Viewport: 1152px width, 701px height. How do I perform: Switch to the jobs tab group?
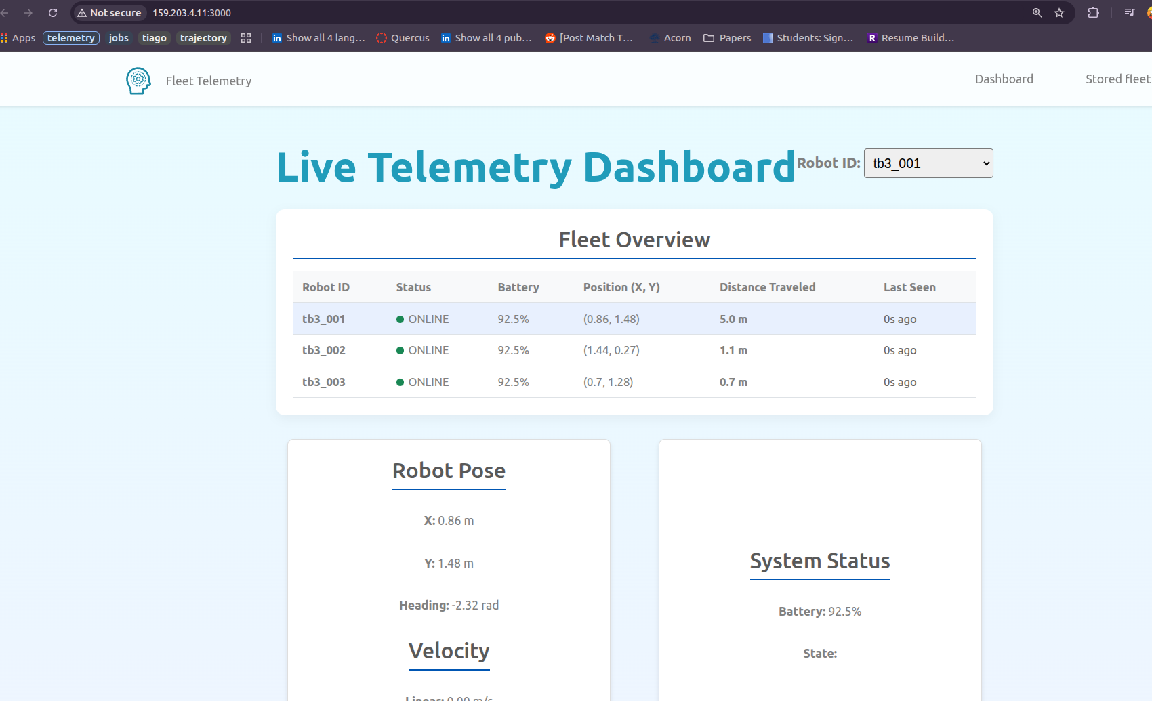click(x=119, y=38)
